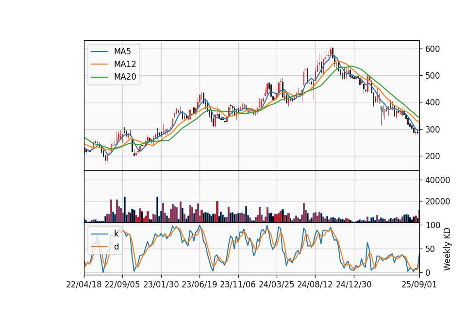Screen dimensions: 466x335
Task: Click the 50 tick on KD axis
Action: click(x=430, y=249)
